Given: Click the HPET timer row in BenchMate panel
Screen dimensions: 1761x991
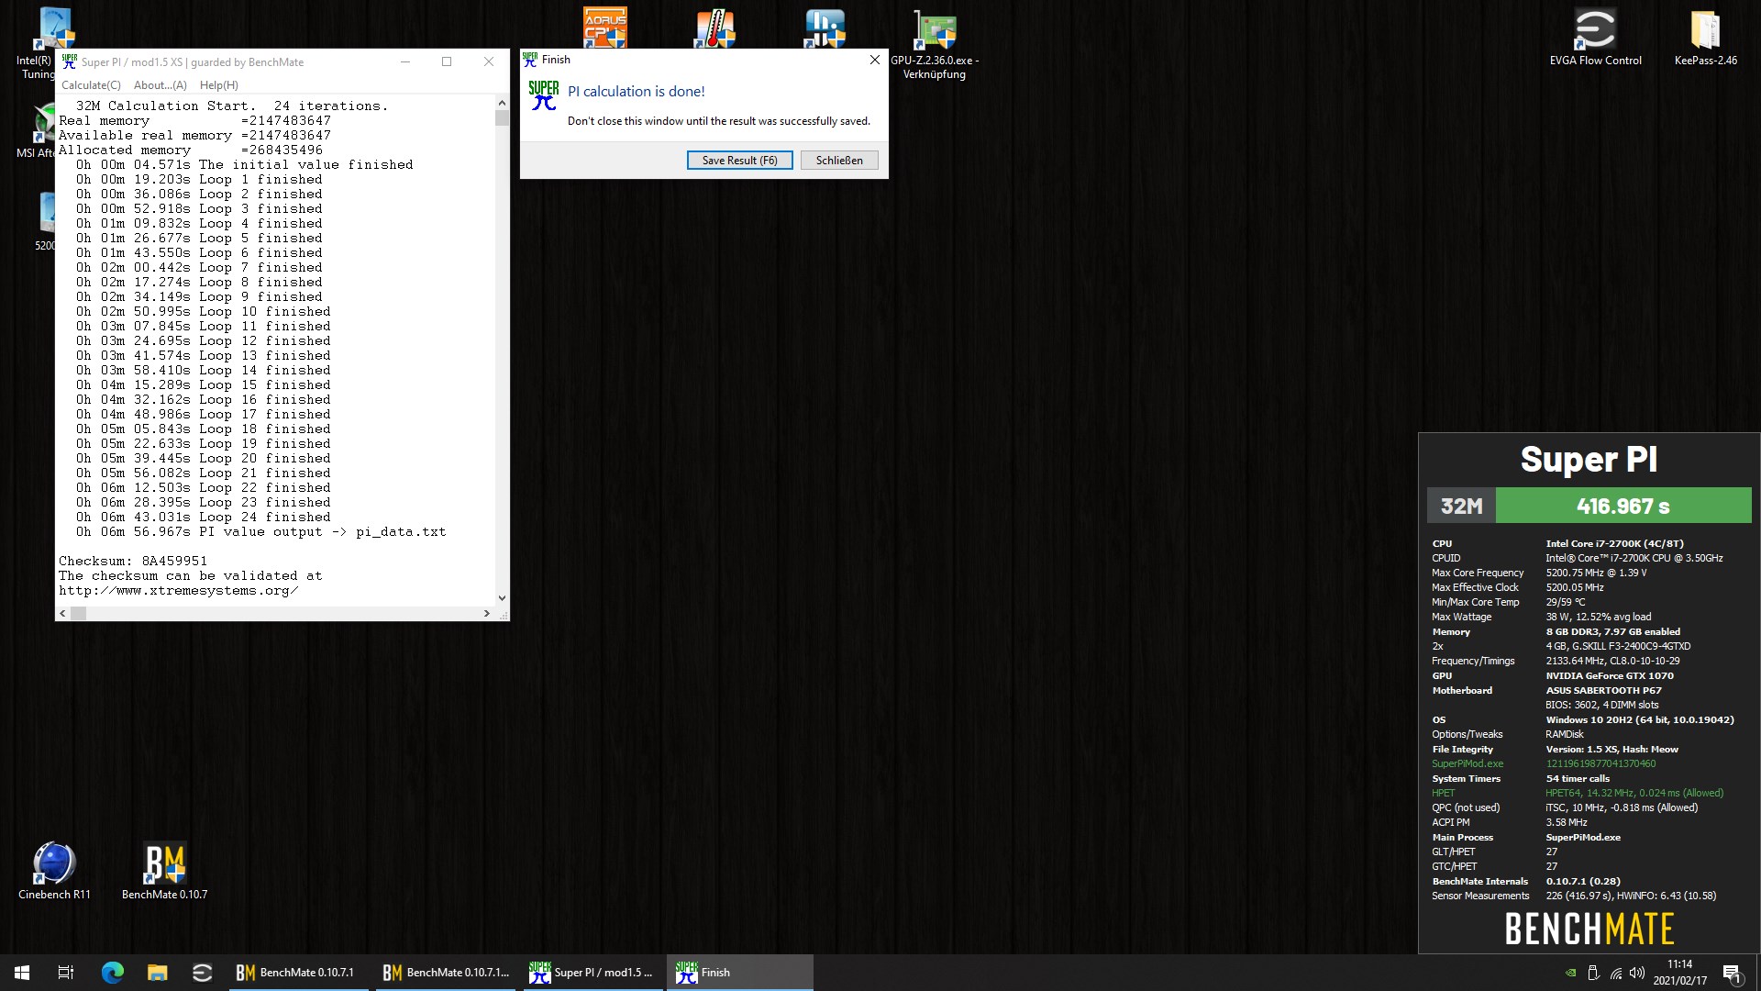Looking at the screenshot, I should pos(1578,793).
